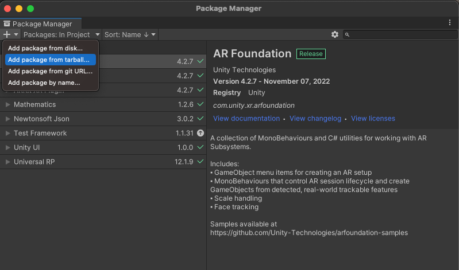Image resolution: width=459 pixels, height=270 pixels.
Task: Open the Packages: In Project dropdown
Action: (61, 35)
